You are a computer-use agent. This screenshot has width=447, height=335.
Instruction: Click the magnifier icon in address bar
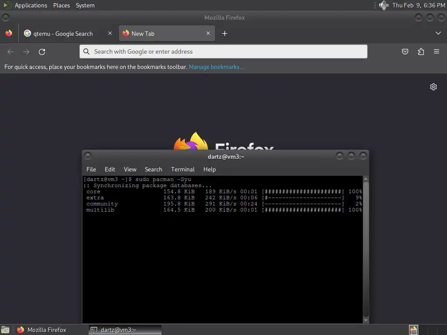tap(86, 51)
